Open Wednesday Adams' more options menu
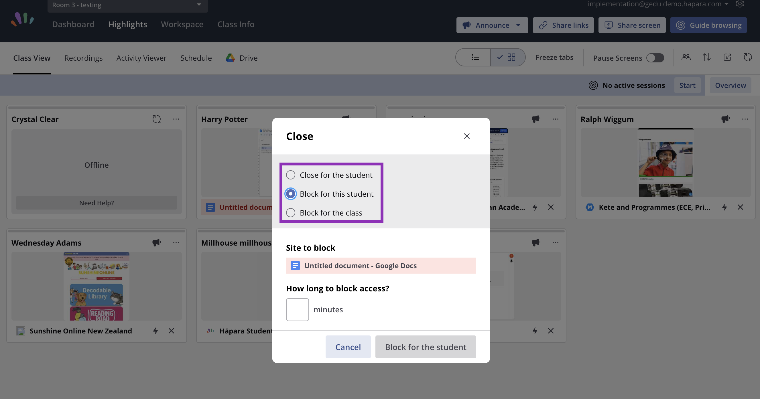 click(x=176, y=243)
